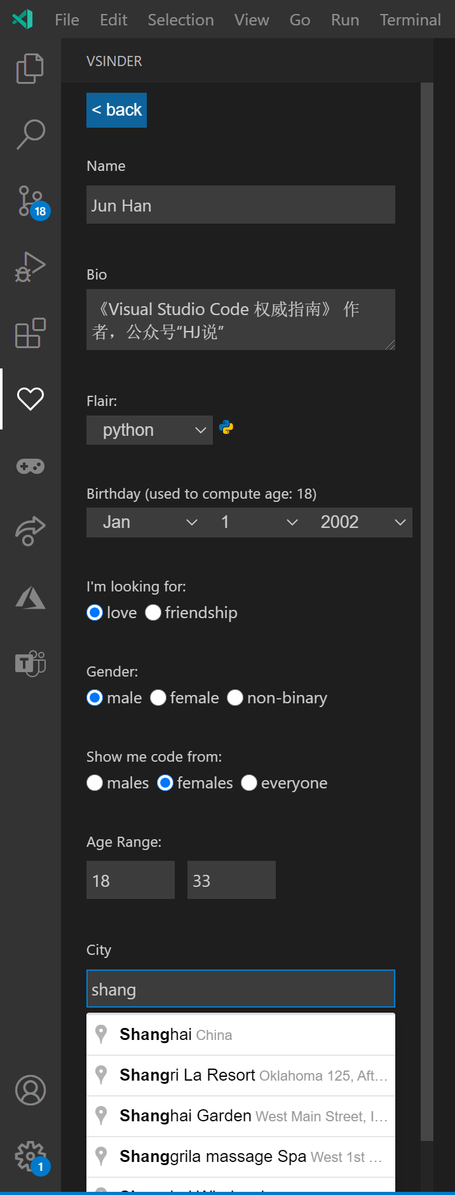Open the Terminal menu

(x=410, y=20)
